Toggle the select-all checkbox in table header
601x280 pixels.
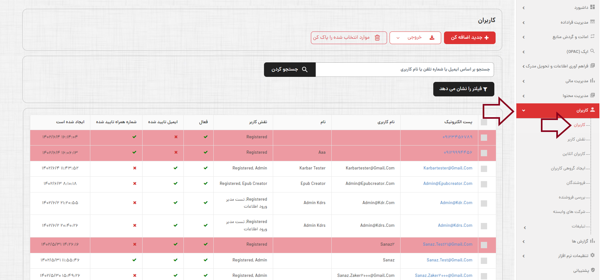tap(484, 122)
